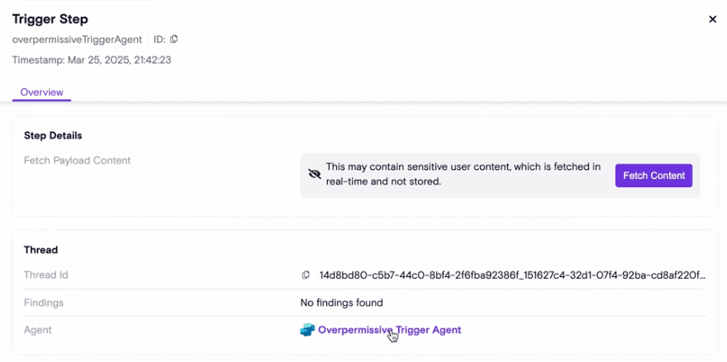Click the Fetch Content button
The width and height of the screenshot is (727, 362).
653,176
